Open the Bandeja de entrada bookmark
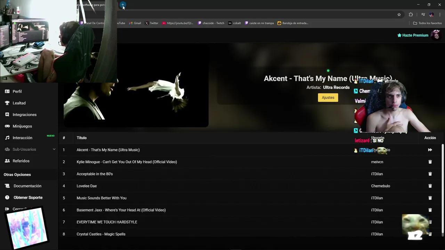 pos(293,23)
